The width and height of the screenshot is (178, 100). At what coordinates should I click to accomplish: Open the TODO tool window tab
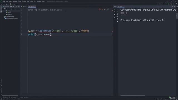(x=5, y=97)
